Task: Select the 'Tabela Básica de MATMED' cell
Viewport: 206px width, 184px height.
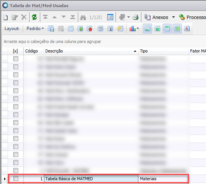Action: click(91, 179)
